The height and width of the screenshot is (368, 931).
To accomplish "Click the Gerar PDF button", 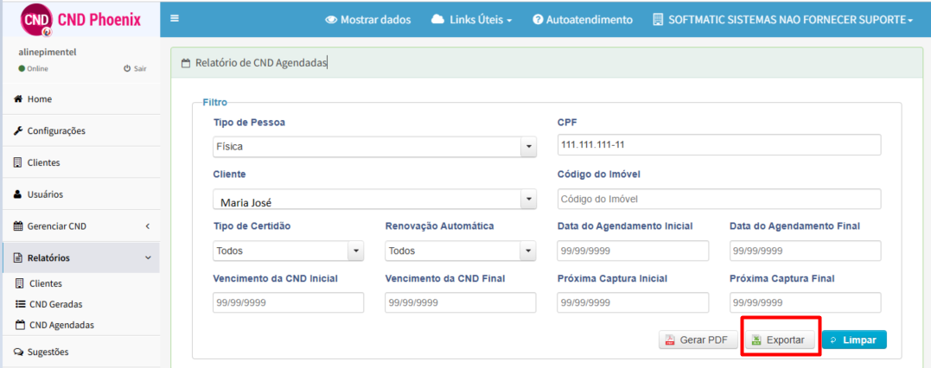I will coord(697,340).
